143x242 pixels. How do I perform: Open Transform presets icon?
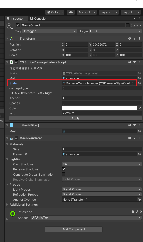(x=135, y=38)
